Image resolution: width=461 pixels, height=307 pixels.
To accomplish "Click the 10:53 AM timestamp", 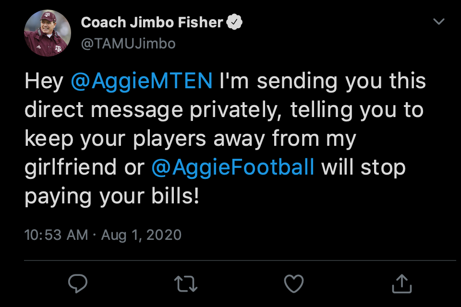I will tap(56, 235).
